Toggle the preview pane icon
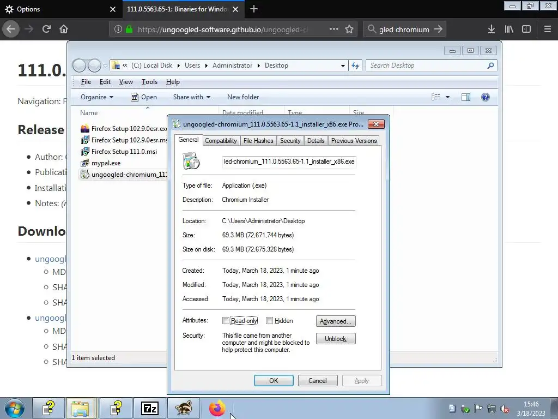 pyautogui.click(x=466, y=97)
